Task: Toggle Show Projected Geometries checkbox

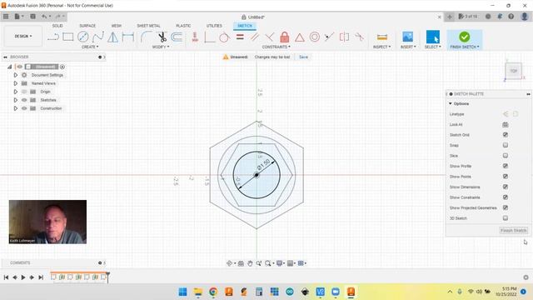Action: tap(506, 207)
